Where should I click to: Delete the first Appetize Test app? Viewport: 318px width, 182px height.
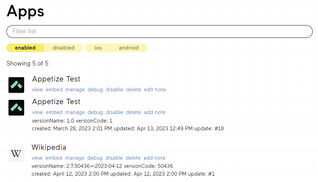coord(133,90)
